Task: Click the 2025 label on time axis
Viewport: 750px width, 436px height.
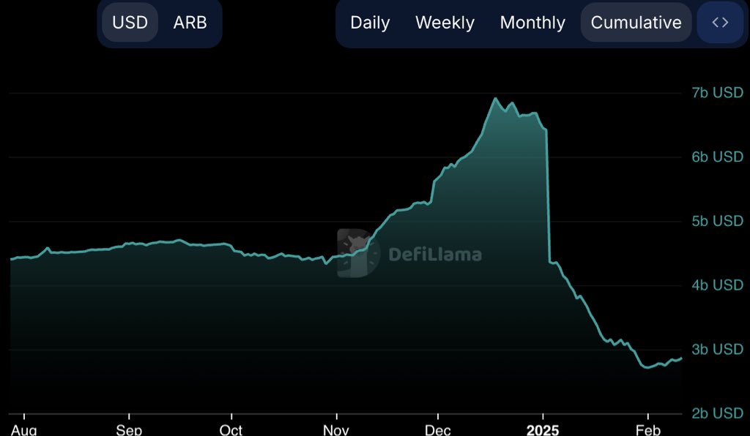Action: [543, 430]
